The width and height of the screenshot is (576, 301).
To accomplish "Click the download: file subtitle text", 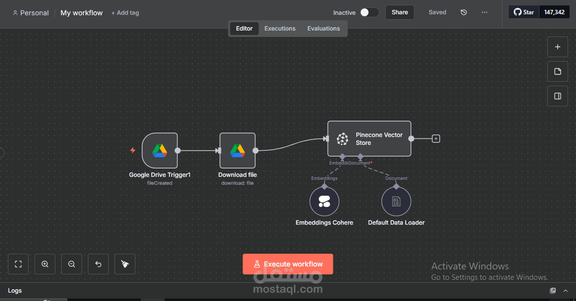I will click(238, 183).
